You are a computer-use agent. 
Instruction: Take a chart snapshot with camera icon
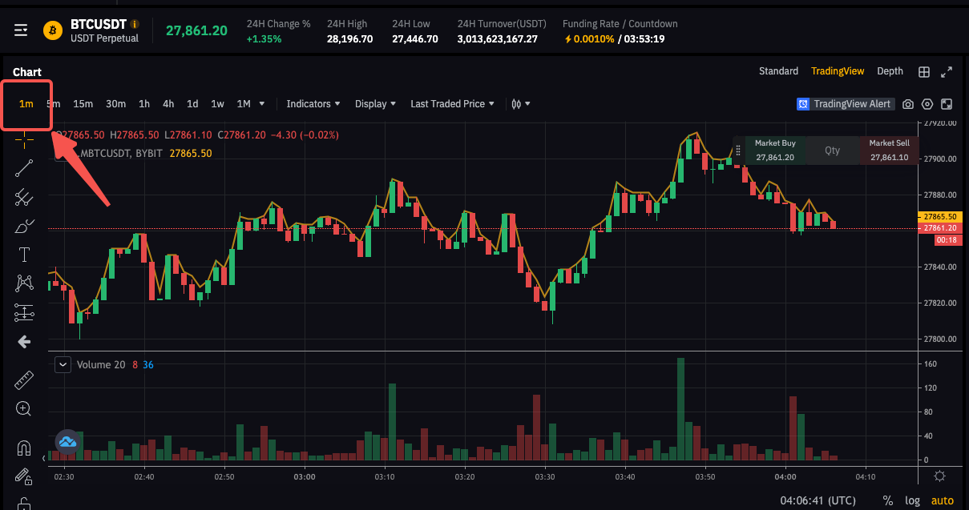click(x=908, y=104)
